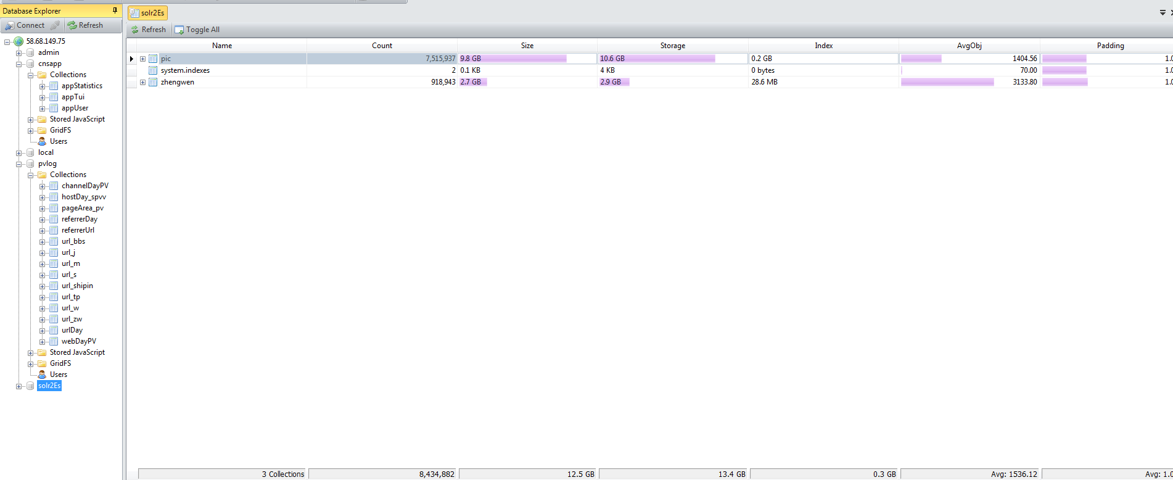
Task: Click the Refresh button in collection toolbar
Action: point(148,30)
